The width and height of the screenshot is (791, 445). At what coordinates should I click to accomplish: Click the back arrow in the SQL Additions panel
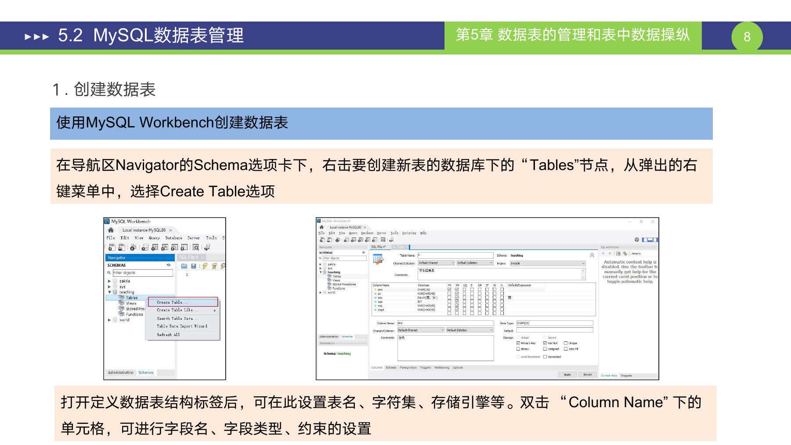click(603, 253)
